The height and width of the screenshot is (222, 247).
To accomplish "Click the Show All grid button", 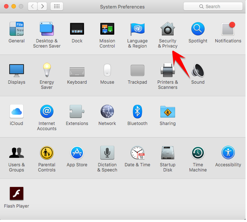I will tap(57, 7).
